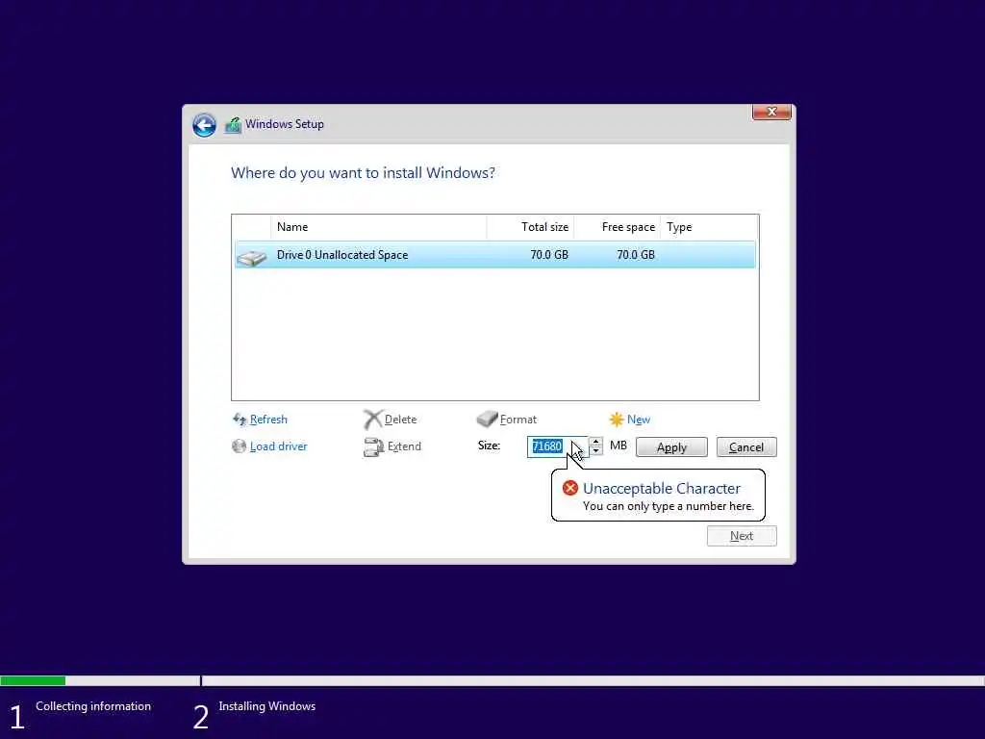Click the Windows Setup title icon

pyautogui.click(x=233, y=124)
